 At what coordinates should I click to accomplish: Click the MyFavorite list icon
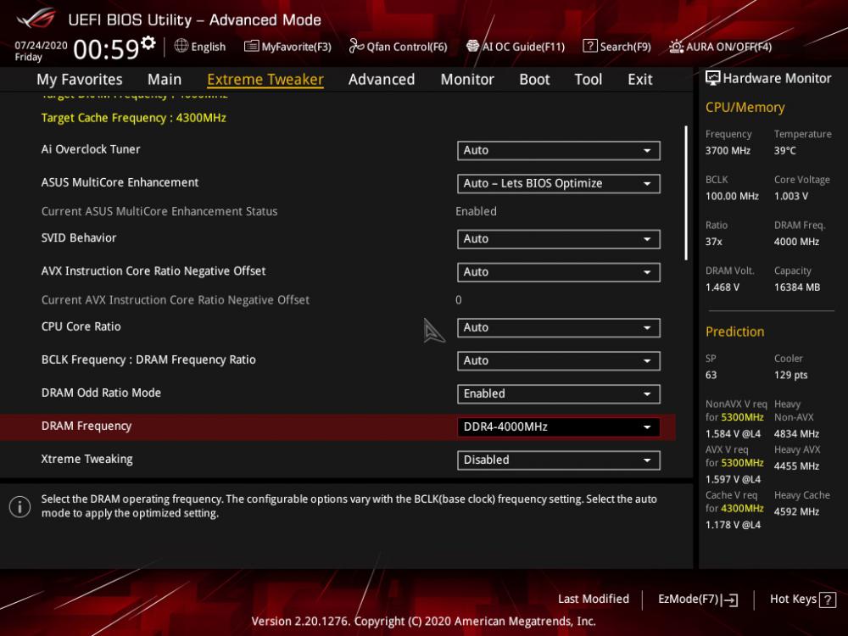(252, 47)
